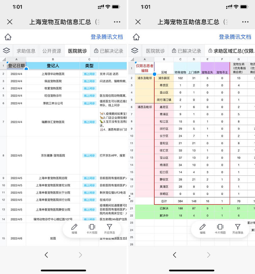The image size is (255, 274).
Task: Open 已解决记录 tab on left screen
Action: coord(108,51)
